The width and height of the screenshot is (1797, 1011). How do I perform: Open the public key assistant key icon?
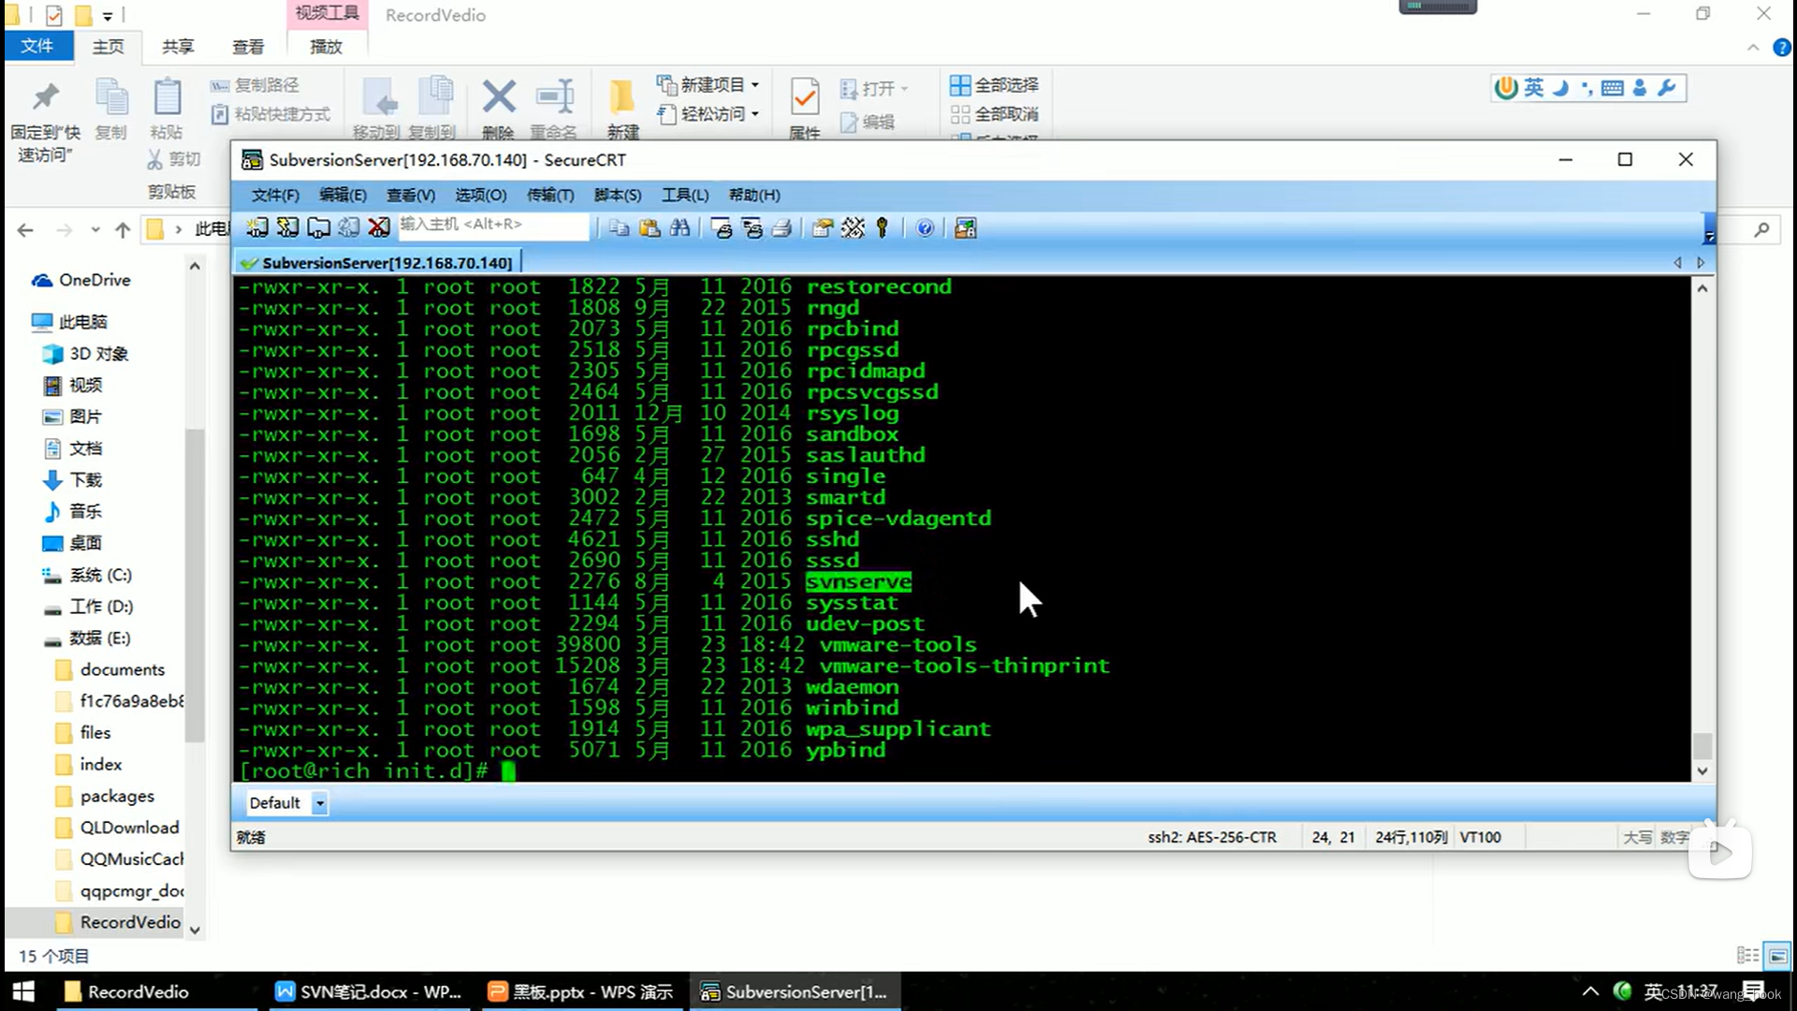click(x=883, y=227)
